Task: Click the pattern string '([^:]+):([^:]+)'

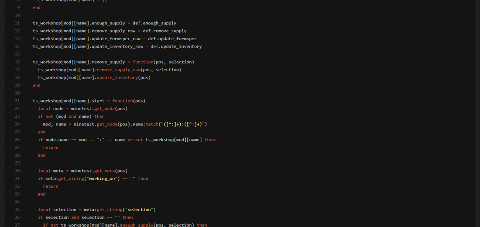Action: point(183,124)
